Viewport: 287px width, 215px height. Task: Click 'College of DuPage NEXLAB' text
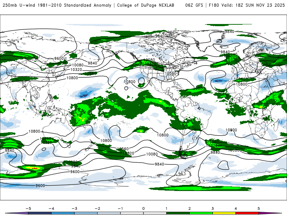tap(146, 5)
